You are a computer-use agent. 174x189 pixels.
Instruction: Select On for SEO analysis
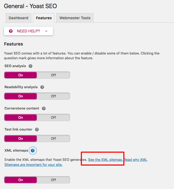tap(20, 75)
